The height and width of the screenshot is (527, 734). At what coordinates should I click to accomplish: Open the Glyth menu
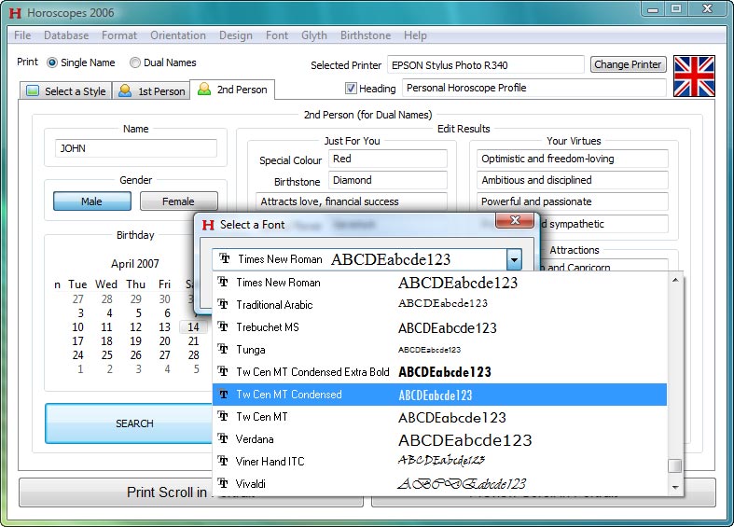tap(314, 35)
